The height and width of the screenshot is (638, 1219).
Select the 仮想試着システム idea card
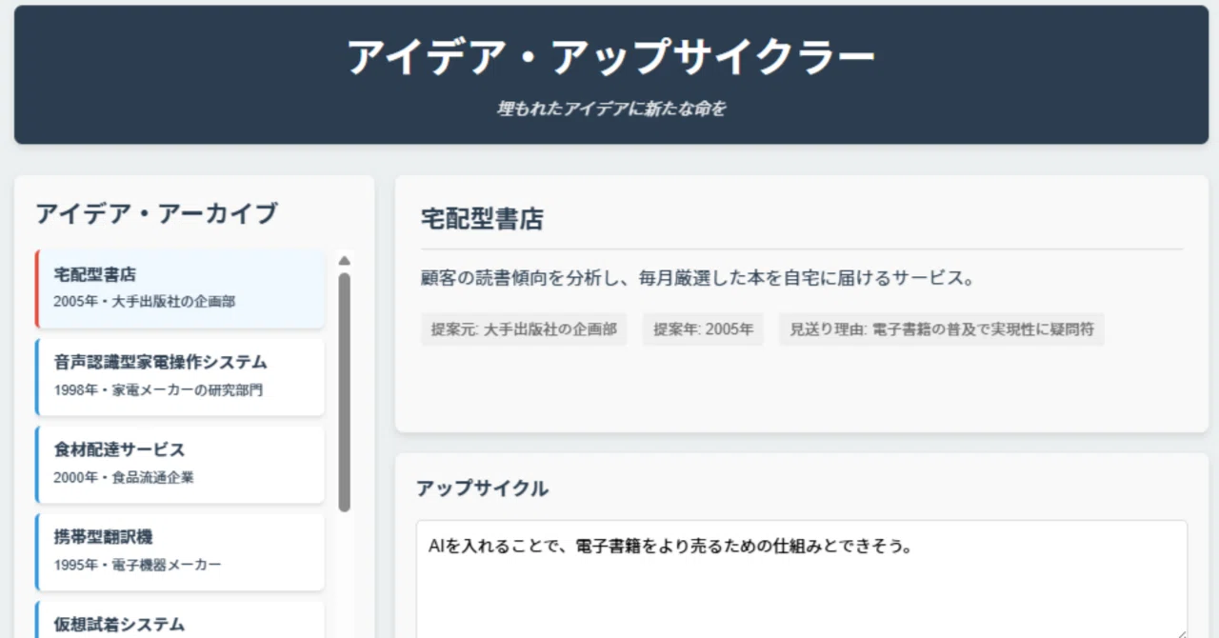pos(180,620)
